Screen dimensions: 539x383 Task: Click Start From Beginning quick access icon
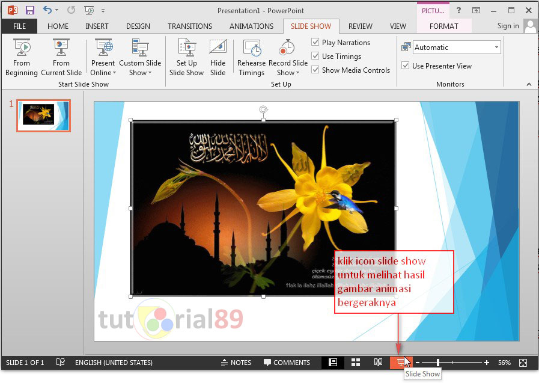89,10
